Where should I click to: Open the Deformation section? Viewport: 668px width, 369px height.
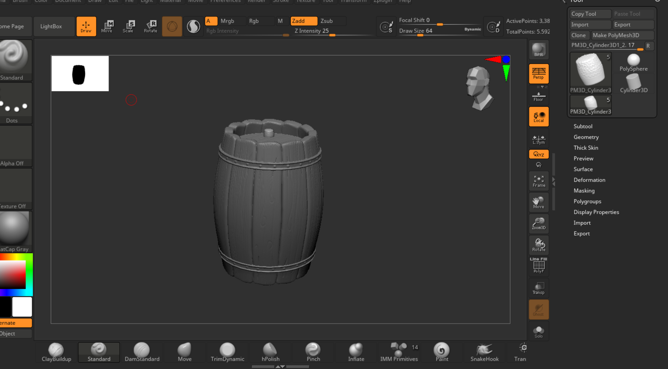(x=589, y=180)
